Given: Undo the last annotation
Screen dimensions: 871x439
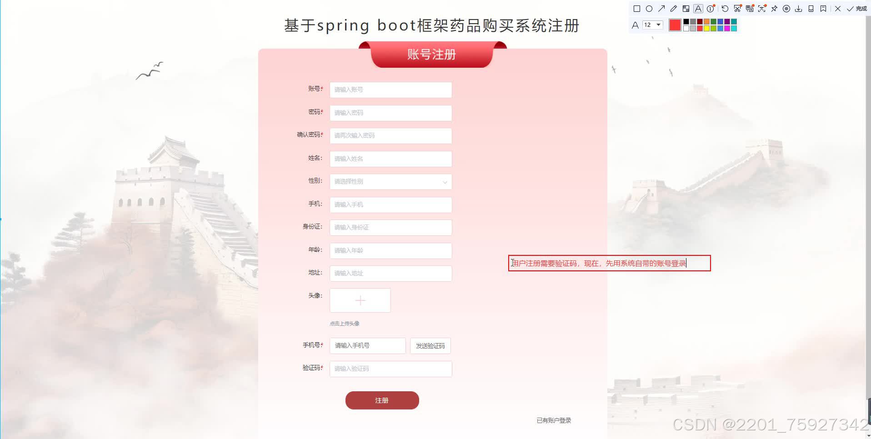Looking at the screenshot, I should pyautogui.click(x=725, y=9).
